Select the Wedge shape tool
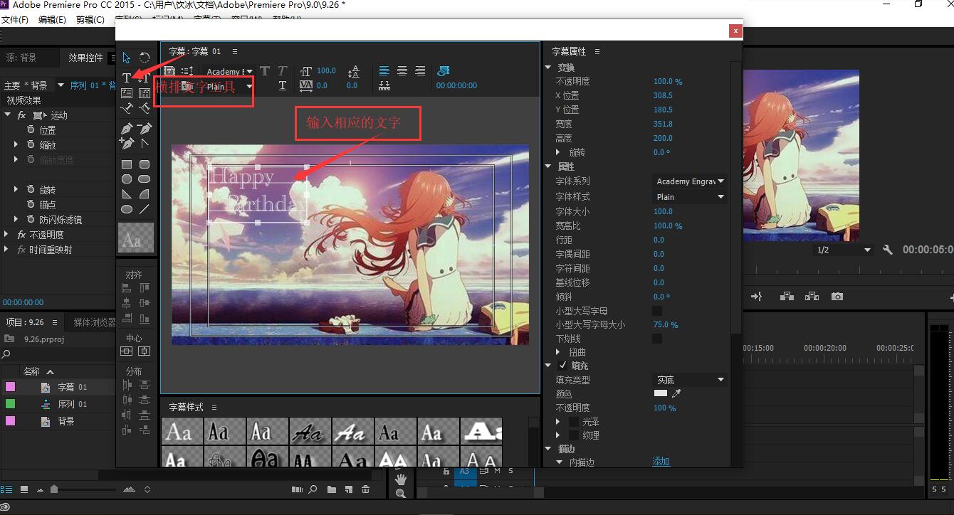The width and height of the screenshot is (954, 515). (127, 193)
